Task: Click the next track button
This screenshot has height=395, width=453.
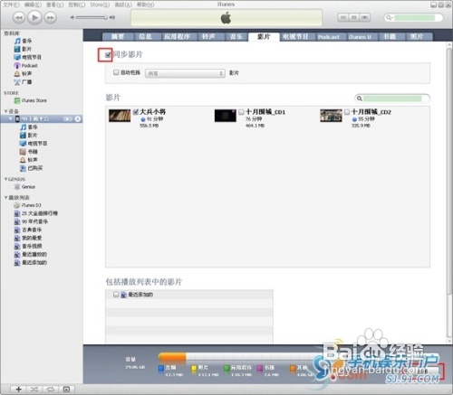Action: coord(50,17)
